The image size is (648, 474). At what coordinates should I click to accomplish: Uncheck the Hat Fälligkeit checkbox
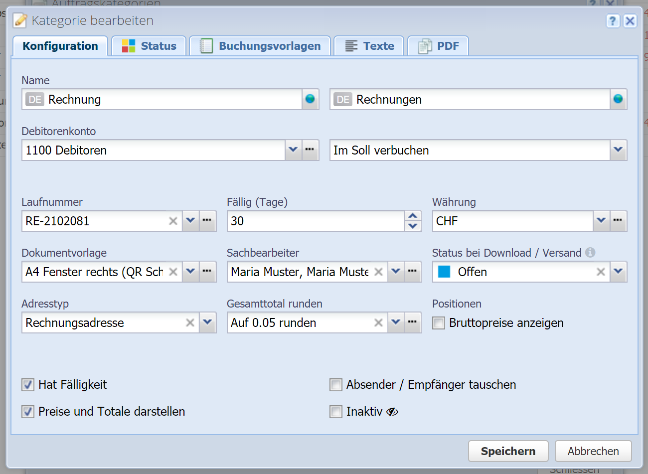click(28, 385)
